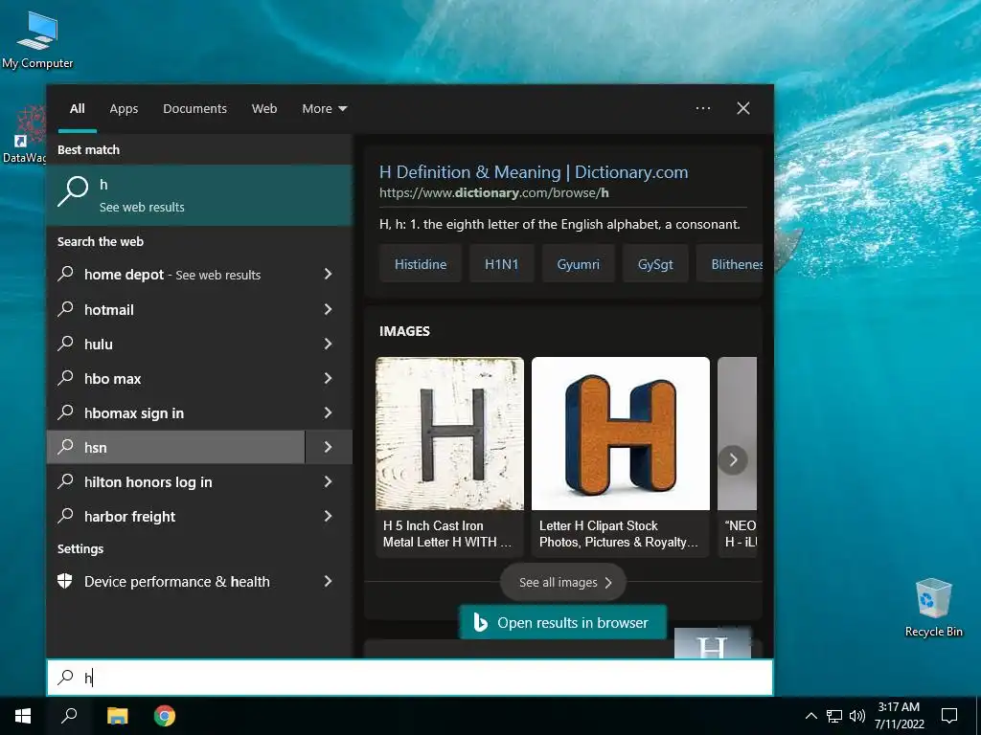Open Device performance & health setting
This screenshot has width=981, height=735.
[176, 581]
